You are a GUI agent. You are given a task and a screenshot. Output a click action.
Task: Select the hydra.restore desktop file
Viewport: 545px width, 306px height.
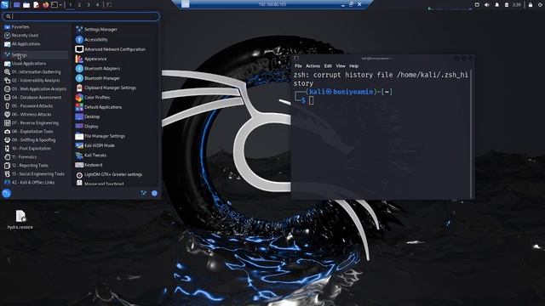coord(20,219)
